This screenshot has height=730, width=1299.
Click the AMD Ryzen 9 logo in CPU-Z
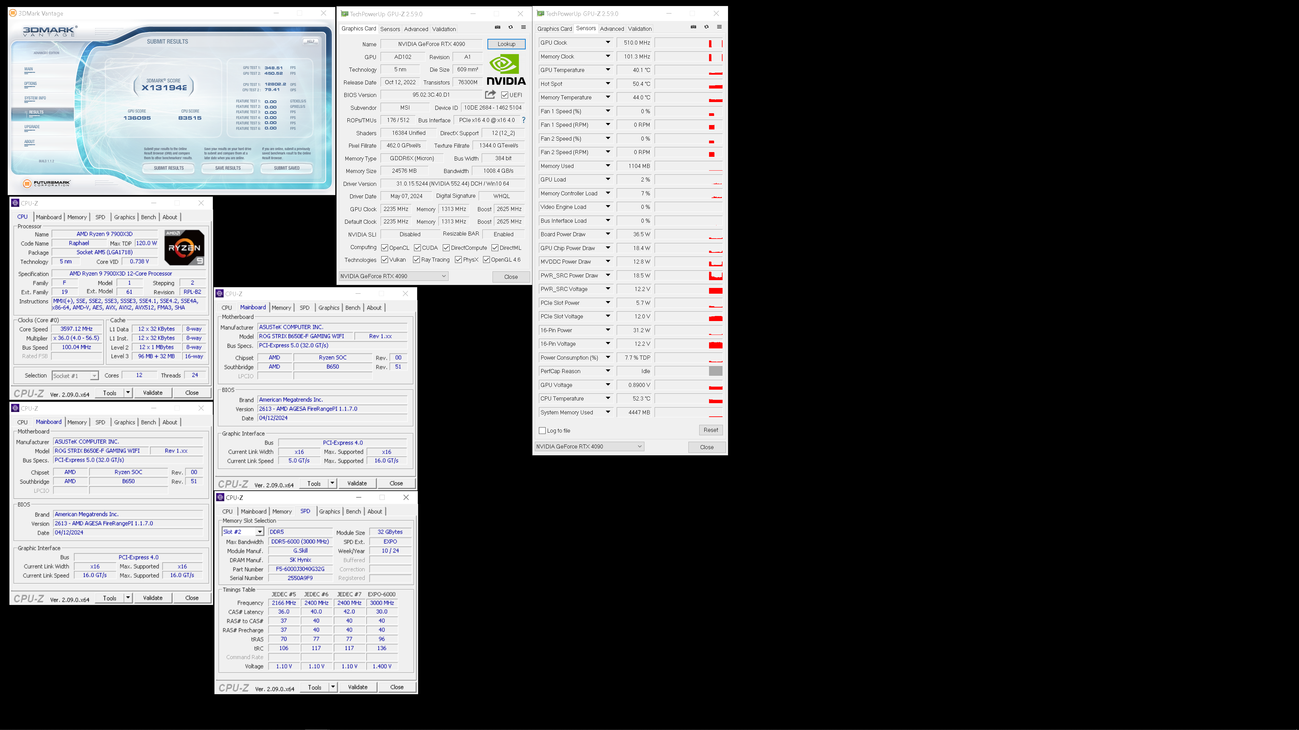[x=185, y=247]
